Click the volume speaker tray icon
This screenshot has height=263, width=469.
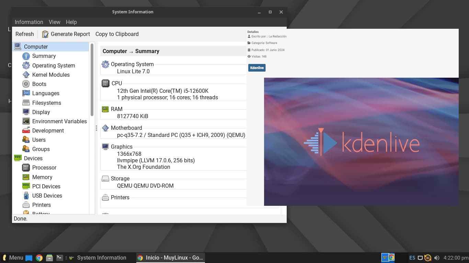point(437,258)
